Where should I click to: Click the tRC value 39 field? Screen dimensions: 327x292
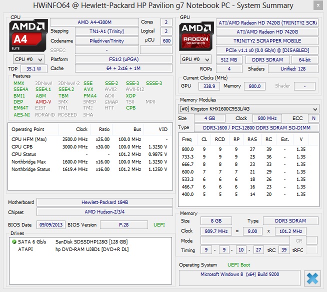point(284,250)
